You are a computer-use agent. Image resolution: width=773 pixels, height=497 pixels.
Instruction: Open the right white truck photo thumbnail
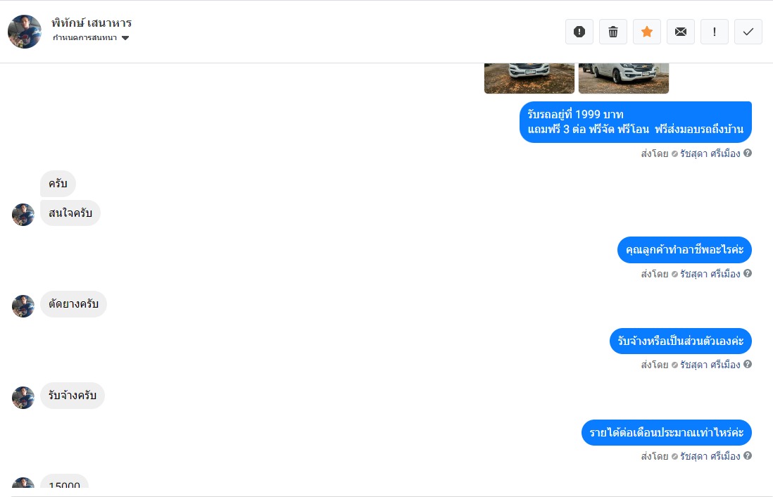pyautogui.click(x=624, y=78)
